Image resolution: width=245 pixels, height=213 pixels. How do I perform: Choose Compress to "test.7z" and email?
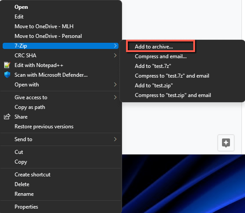(x=172, y=76)
